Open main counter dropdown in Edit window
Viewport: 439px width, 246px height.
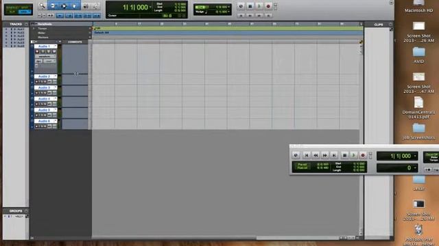(150, 7)
